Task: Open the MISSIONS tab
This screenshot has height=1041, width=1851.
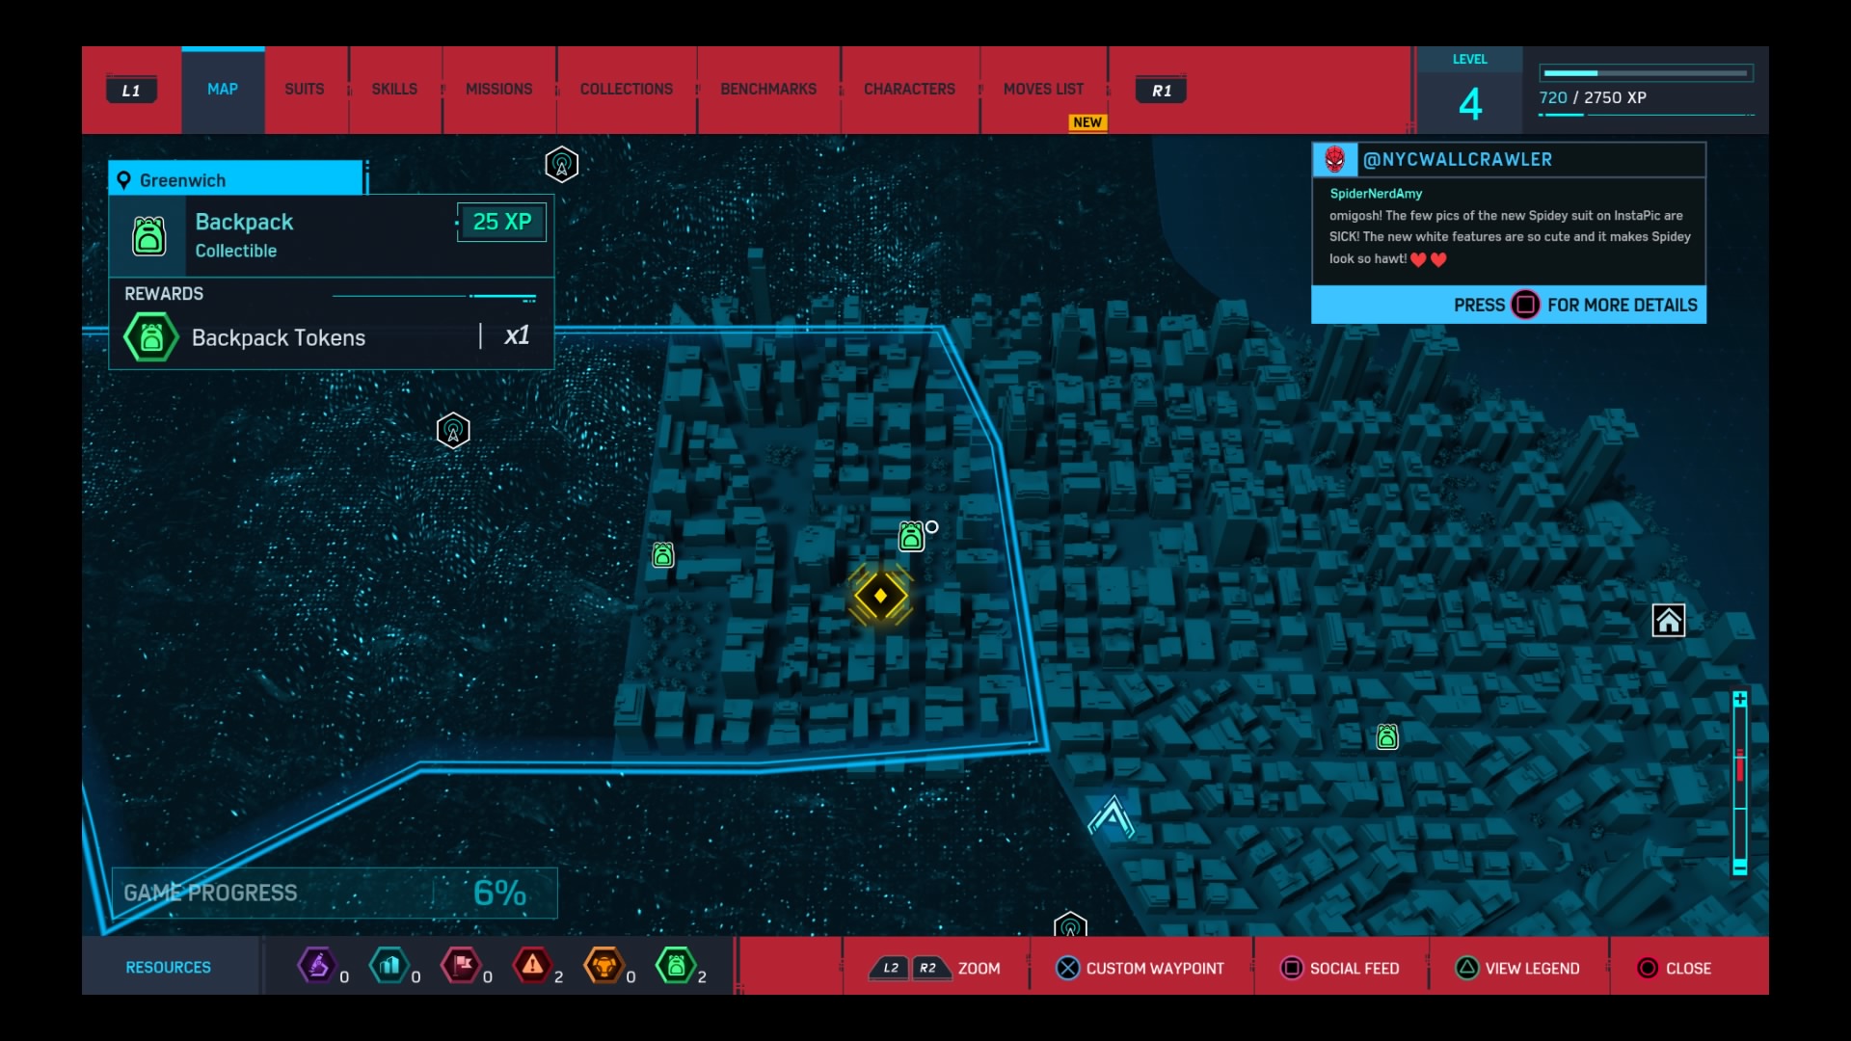Action: click(x=498, y=90)
